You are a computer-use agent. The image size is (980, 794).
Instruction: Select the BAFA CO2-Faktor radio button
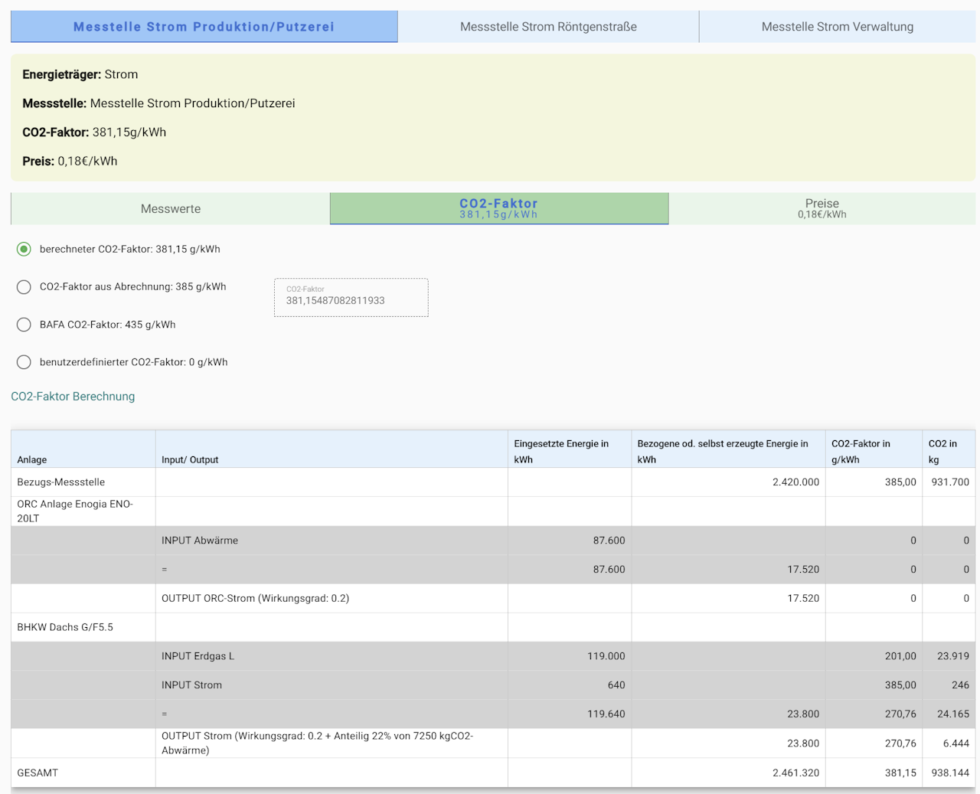tap(24, 325)
